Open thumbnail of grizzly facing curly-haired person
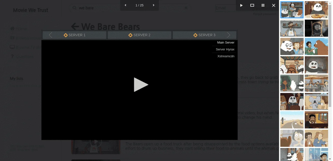This screenshot has height=161, width=333. click(x=316, y=47)
